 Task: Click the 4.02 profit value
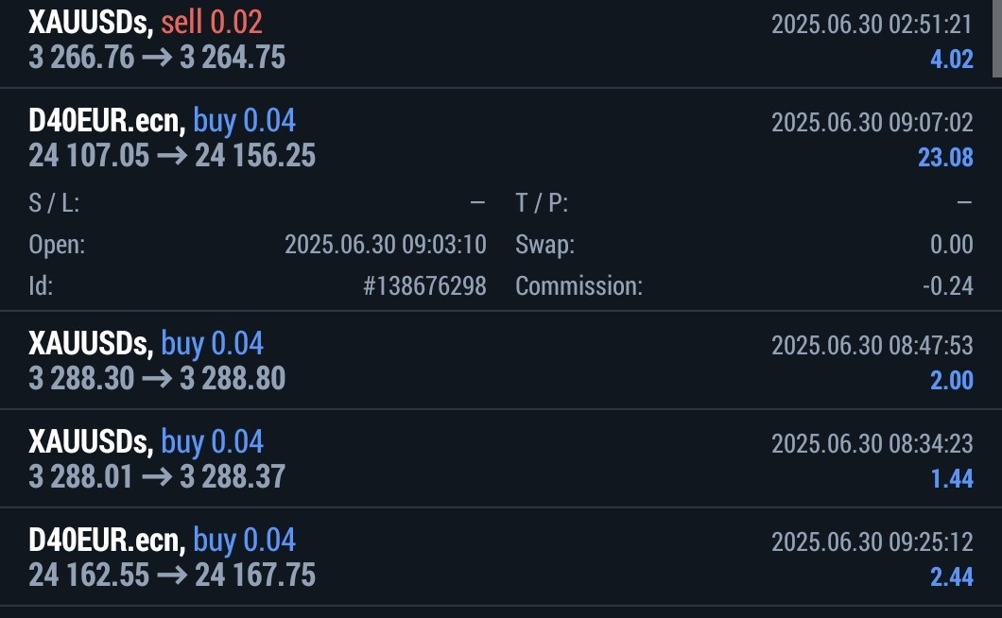coord(951,59)
